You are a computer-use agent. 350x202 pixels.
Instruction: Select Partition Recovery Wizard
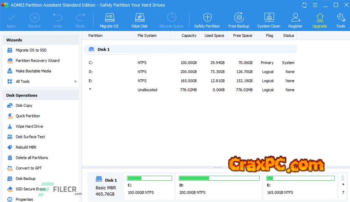37,61
